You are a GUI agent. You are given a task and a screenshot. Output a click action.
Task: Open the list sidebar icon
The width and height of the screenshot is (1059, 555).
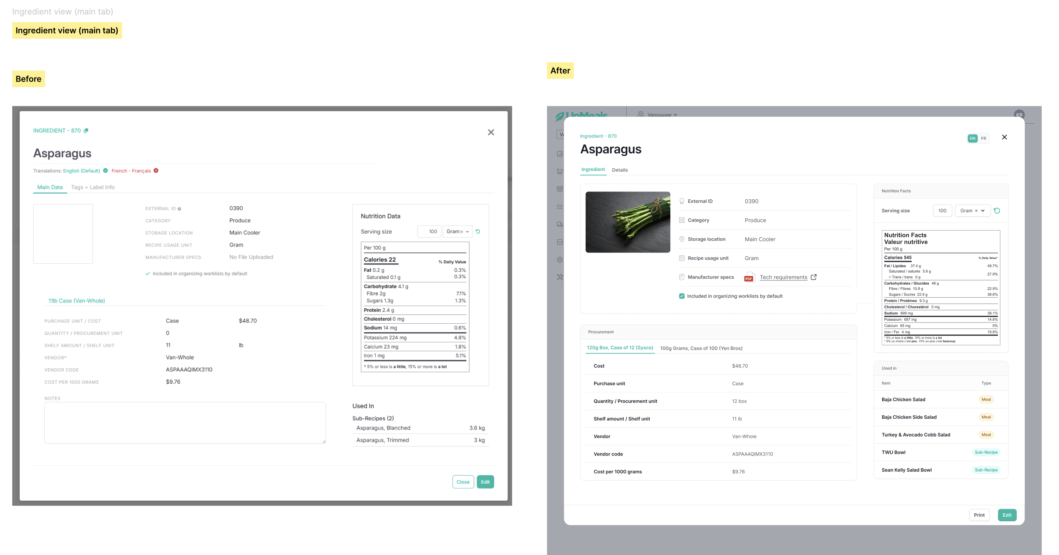[560, 207]
